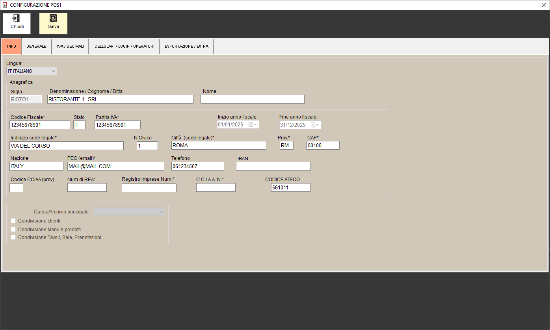The width and height of the screenshot is (550, 330).
Task: Open the IVA / DECIMALI tab
Action: 70,46
